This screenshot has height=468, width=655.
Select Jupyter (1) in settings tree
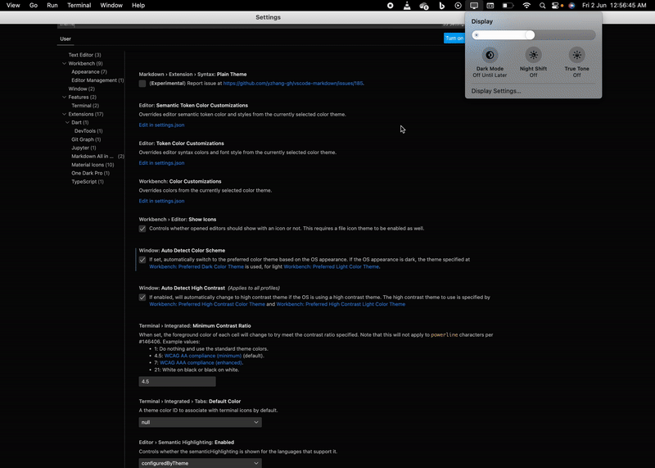pos(84,148)
